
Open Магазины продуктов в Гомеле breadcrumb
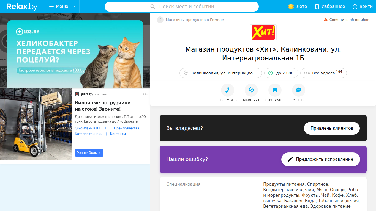[x=195, y=20]
